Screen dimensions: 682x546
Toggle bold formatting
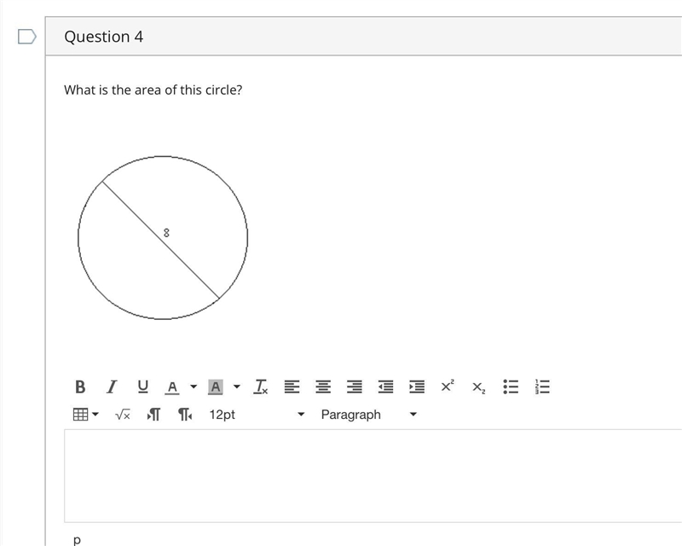point(80,386)
